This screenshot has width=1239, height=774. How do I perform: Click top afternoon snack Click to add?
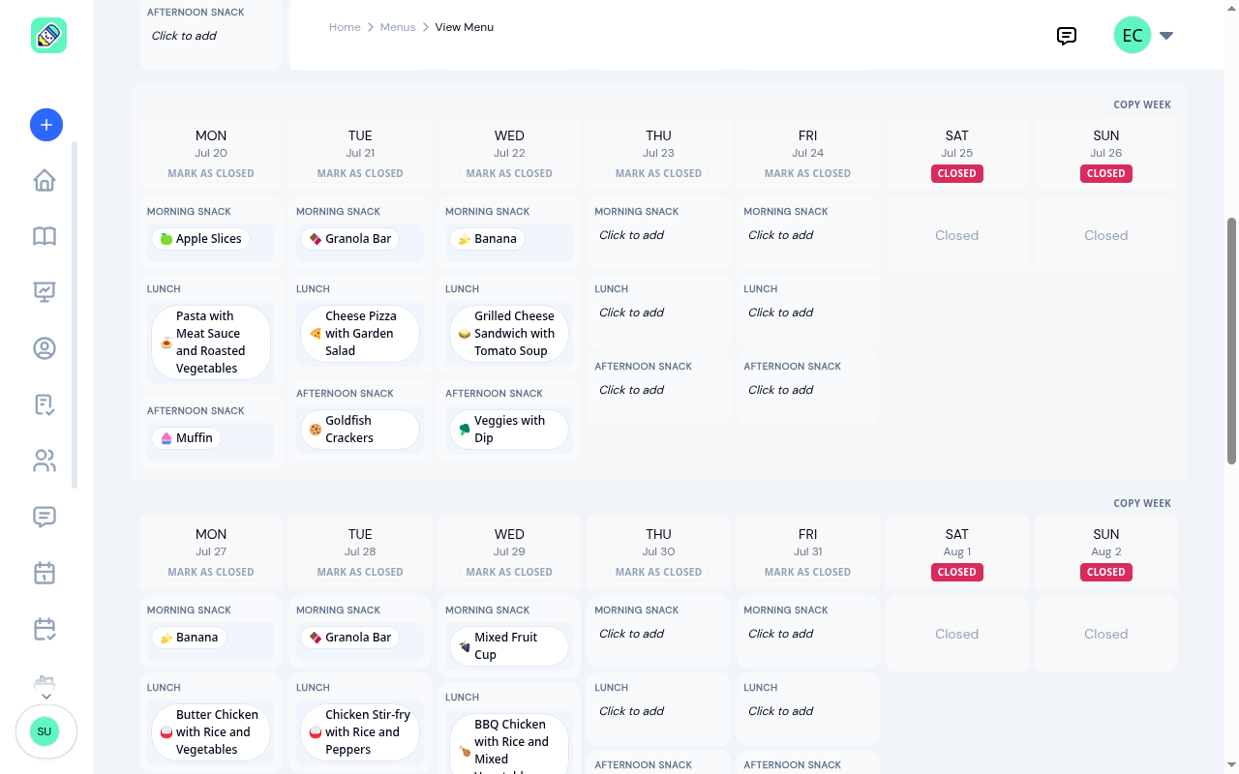(x=184, y=36)
